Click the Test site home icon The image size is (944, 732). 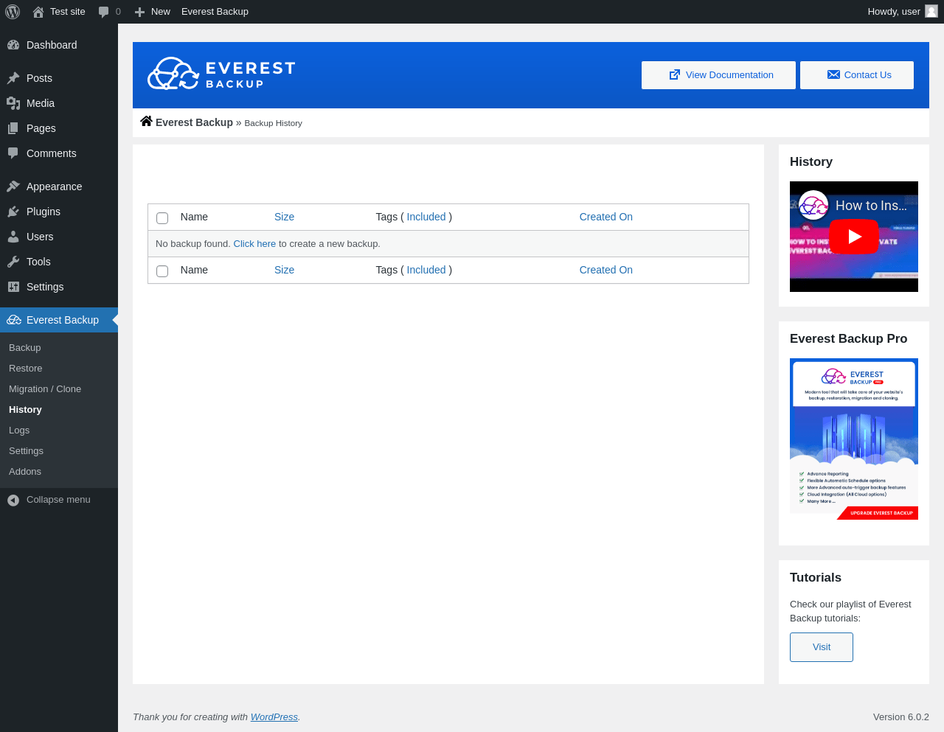[x=38, y=12]
